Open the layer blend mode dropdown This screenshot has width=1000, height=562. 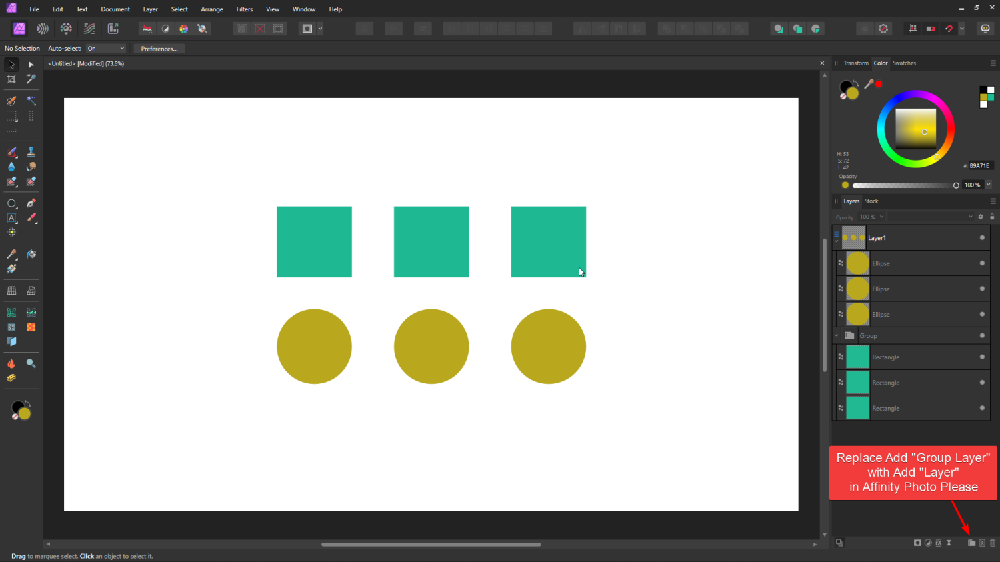click(x=931, y=217)
